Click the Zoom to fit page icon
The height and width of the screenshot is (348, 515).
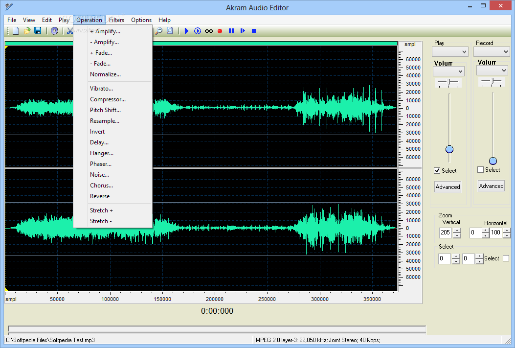[x=170, y=31]
